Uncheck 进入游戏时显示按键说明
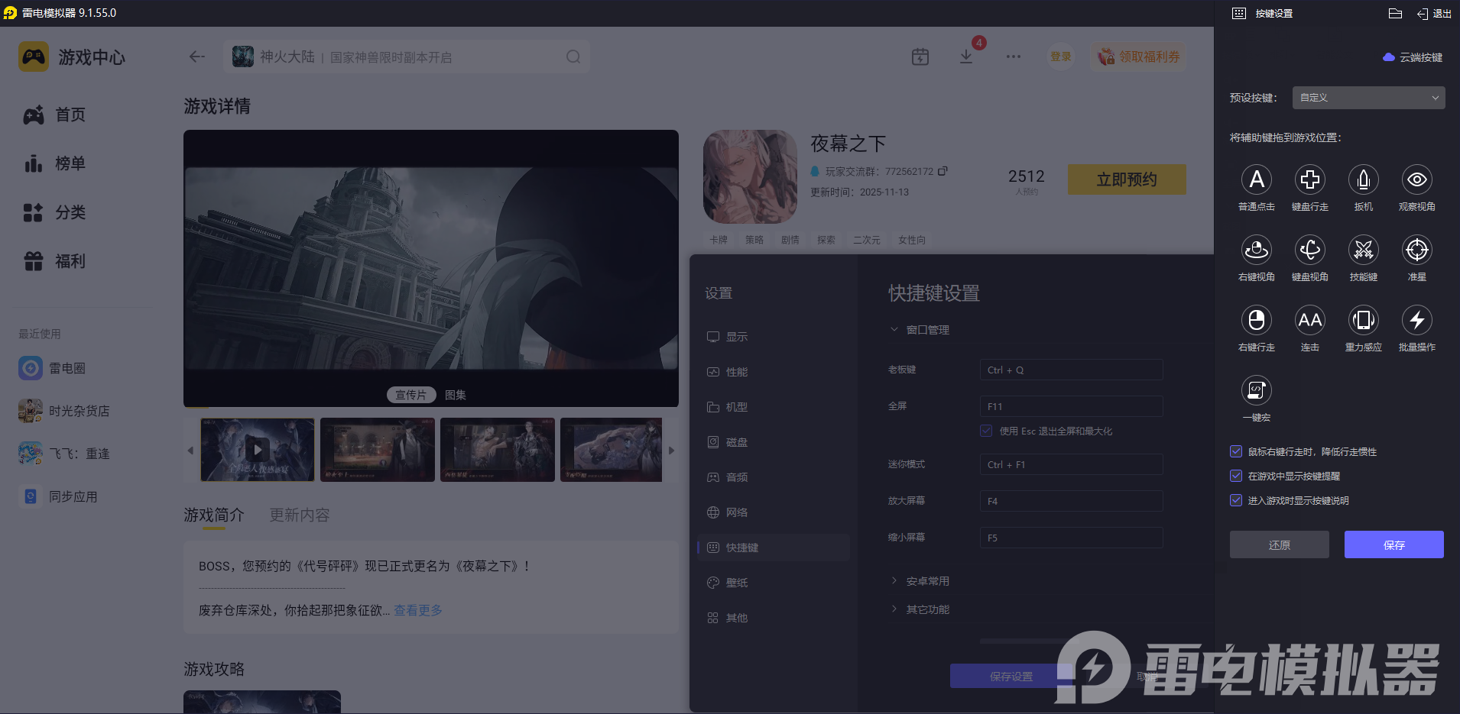This screenshot has height=714, width=1460. [x=1236, y=500]
